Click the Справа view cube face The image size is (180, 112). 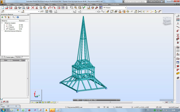click(168, 21)
